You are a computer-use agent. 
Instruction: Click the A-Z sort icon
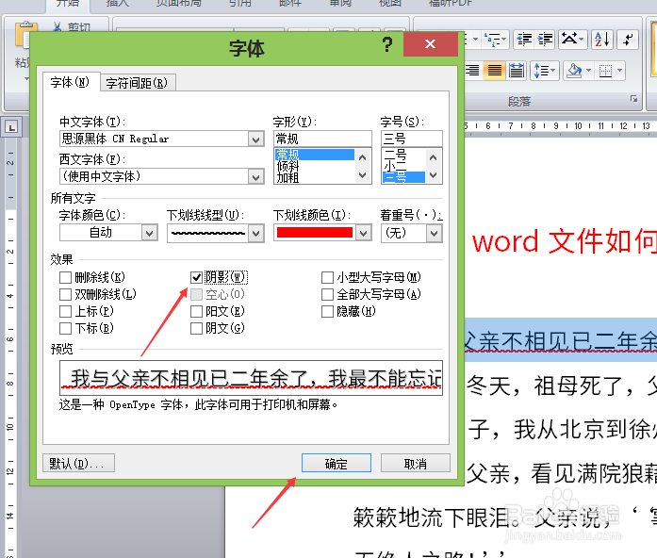click(602, 40)
